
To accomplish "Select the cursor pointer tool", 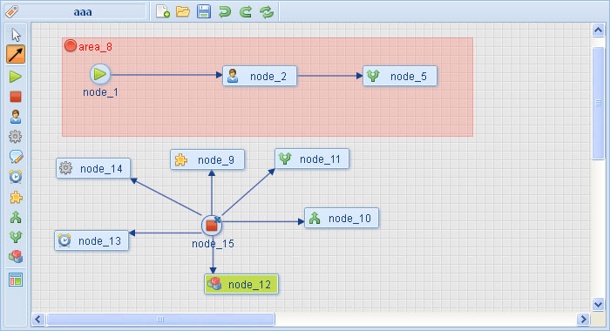I will pyautogui.click(x=16, y=35).
